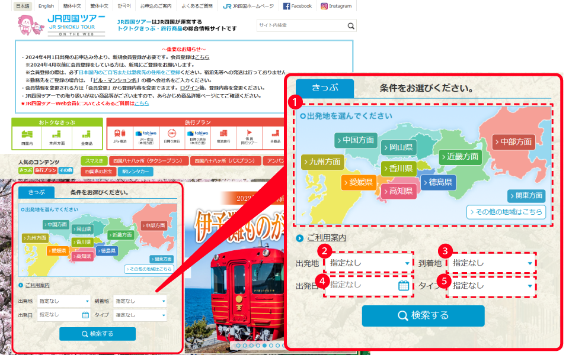
Task: Click the JR四国ツアー mascot logo
Action: tap(31, 25)
